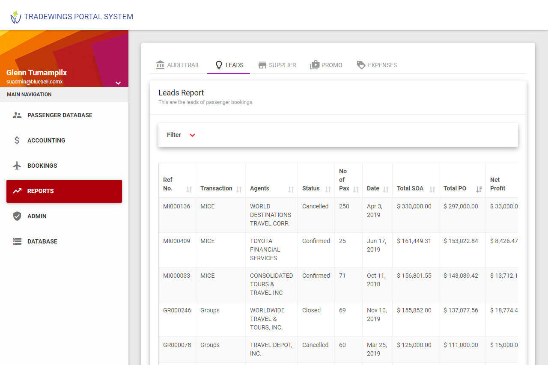Click the Bookings airplane icon
The width and height of the screenshot is (548, 365).
(x=17, y=166)
